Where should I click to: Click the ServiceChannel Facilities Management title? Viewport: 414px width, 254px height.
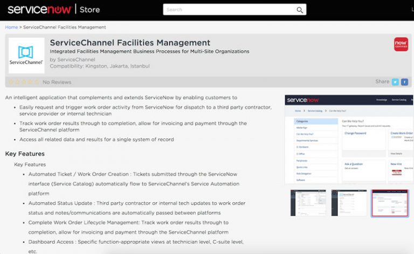pyautogui.click(x=130, y=43)
